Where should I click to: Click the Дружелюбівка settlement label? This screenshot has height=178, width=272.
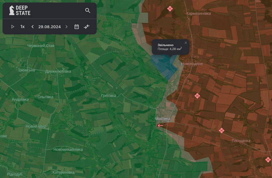(x=58, y=71)
